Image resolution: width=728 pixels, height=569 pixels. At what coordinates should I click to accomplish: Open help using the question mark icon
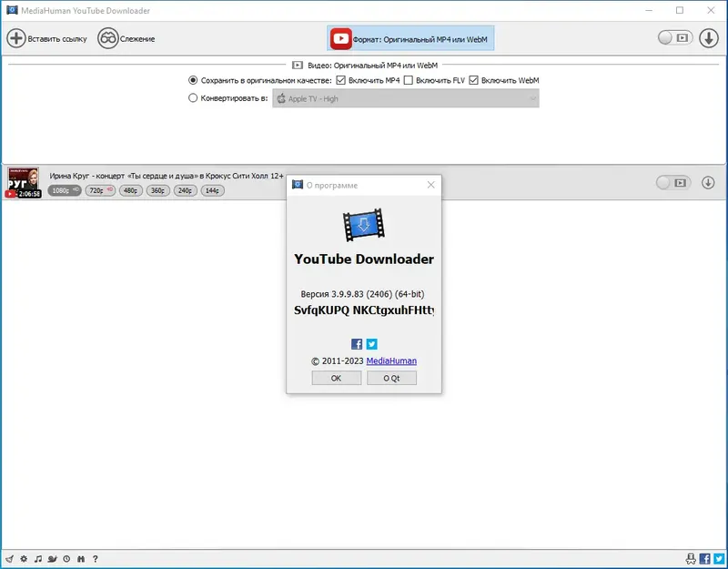tap(96, 559)
